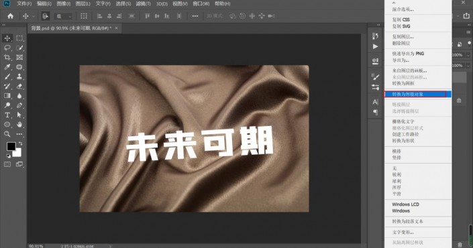Select the Gradient tool

(7, 96)
